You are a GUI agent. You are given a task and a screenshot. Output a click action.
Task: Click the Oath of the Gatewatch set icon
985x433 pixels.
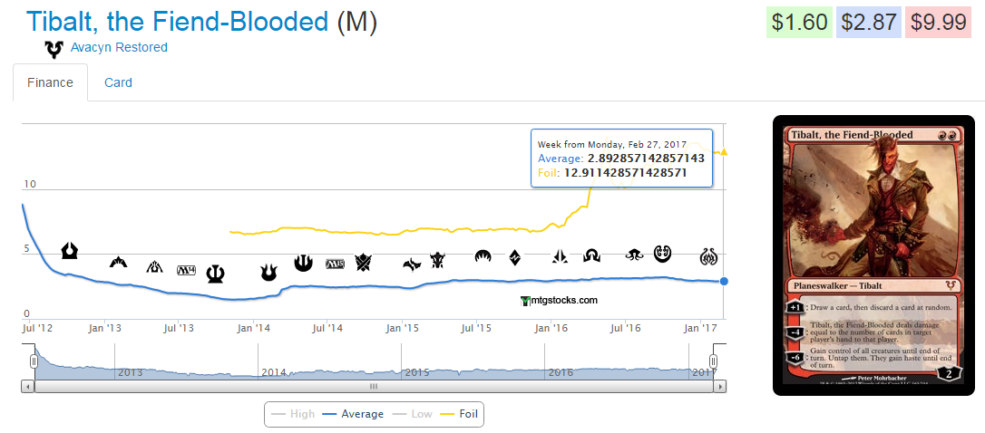(x=560, y=255)
